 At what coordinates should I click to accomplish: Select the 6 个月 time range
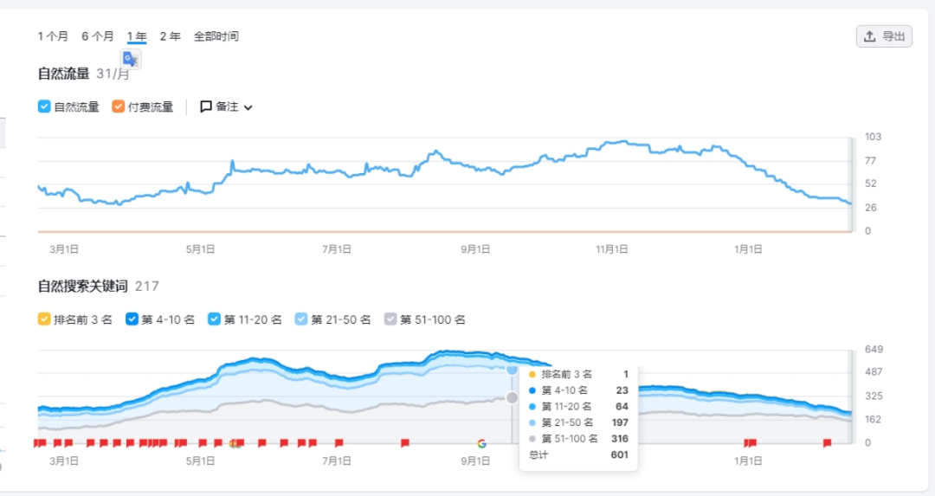click(97, 36)
